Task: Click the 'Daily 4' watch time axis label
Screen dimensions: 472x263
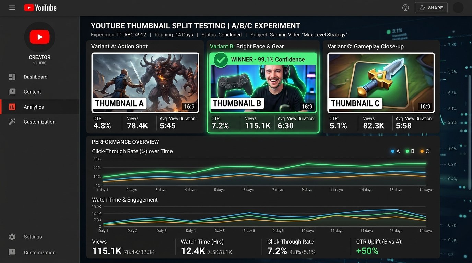Action: 190,231
